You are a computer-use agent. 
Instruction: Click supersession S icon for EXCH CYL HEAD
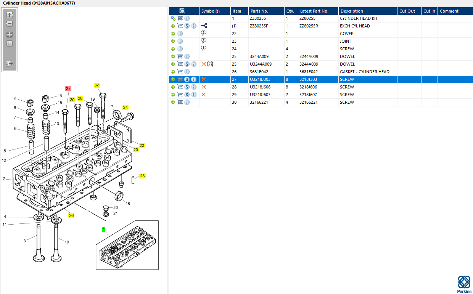click(187, 26)
